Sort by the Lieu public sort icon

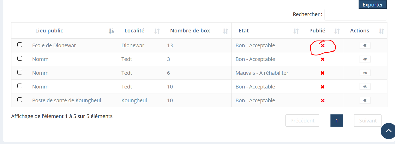click(x=111, y=31)
